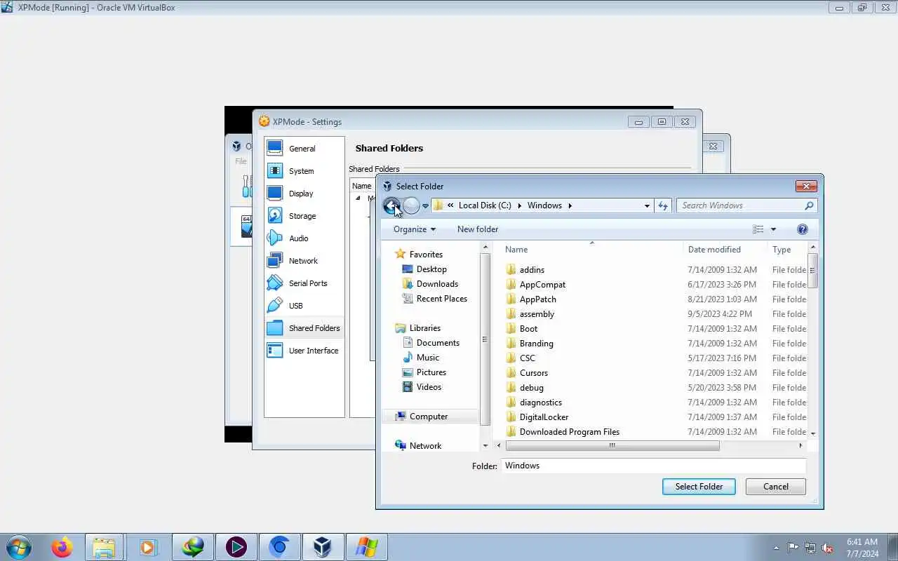The width and height of the screenshot is (898, 561).
Task: Open the views options dropdown arrow
Action: [773, 229]
